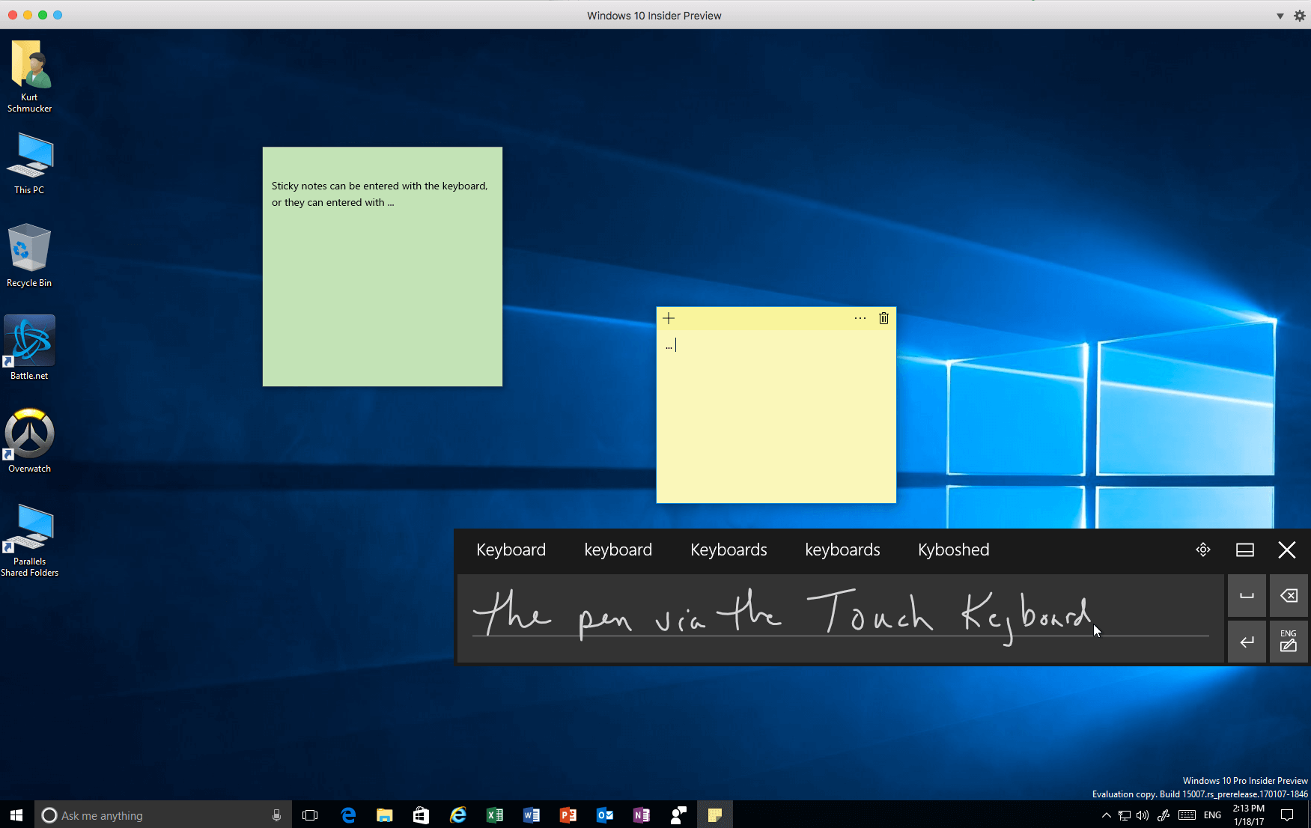1311x828 pixels.
Task: Launch OneNote from taskbar
Action: click(641, 815)
